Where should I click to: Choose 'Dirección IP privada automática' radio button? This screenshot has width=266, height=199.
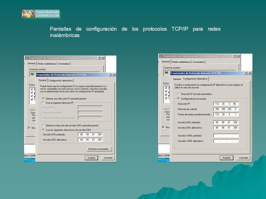click(x=178, y=94)
